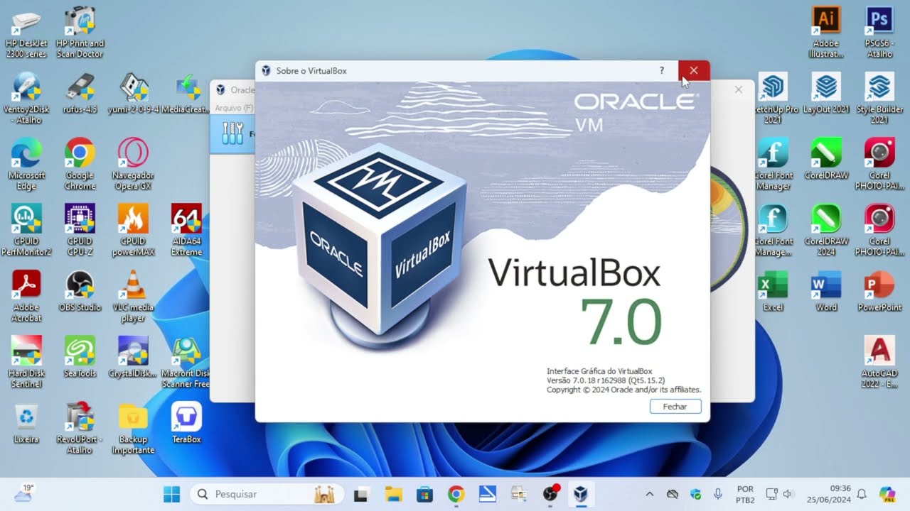Open LayOut 2021 desktop icon

[826, 93]
